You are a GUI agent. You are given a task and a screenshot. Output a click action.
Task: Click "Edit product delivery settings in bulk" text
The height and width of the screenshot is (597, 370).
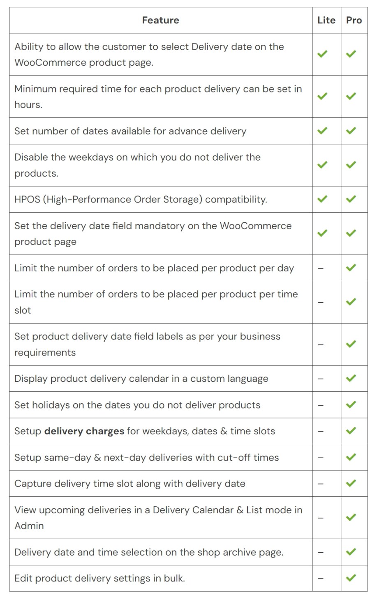pyautogui.click(x=99, y=579)
